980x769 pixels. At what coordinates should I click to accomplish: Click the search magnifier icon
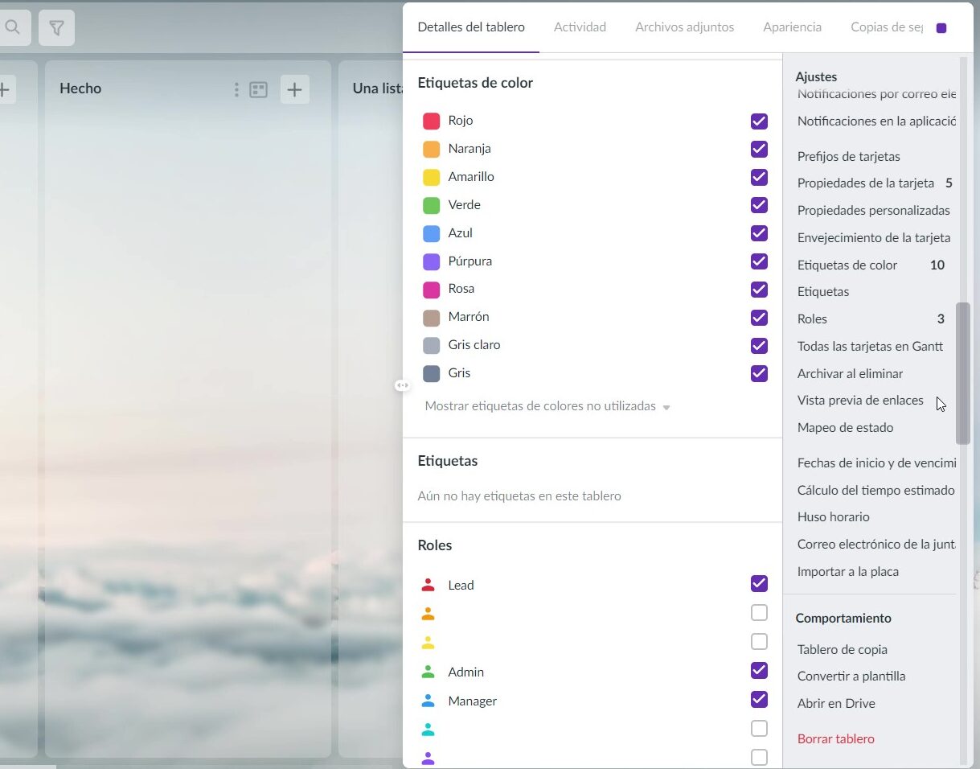tap(12, 27)
